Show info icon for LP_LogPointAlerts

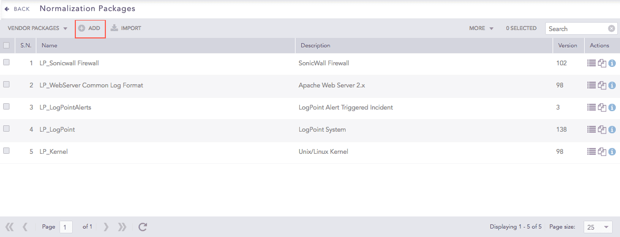click(x=612, y=107)
